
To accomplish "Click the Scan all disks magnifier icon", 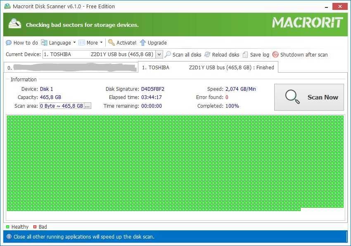I will point(167,54).
